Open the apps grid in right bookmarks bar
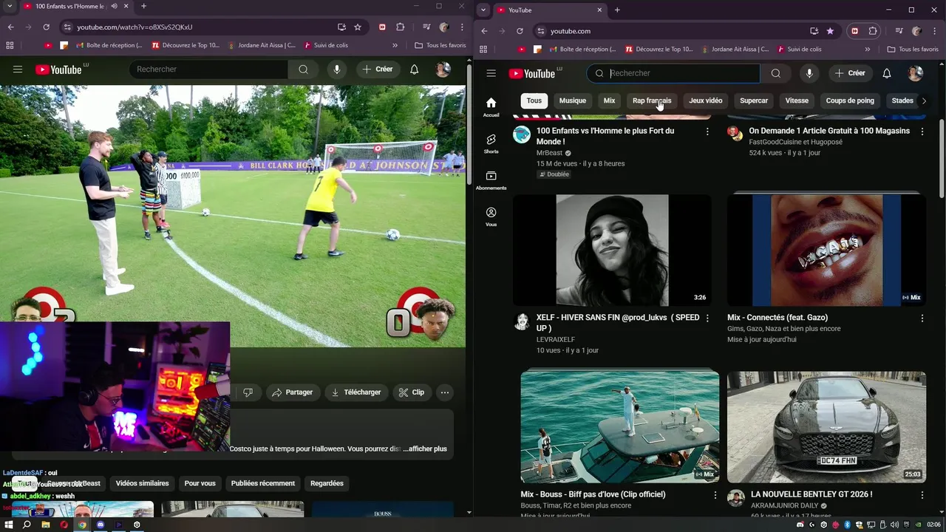This screenshot has width=946, height=532. click(x=483, y=50)
